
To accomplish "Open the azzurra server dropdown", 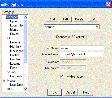I will 97,27.
